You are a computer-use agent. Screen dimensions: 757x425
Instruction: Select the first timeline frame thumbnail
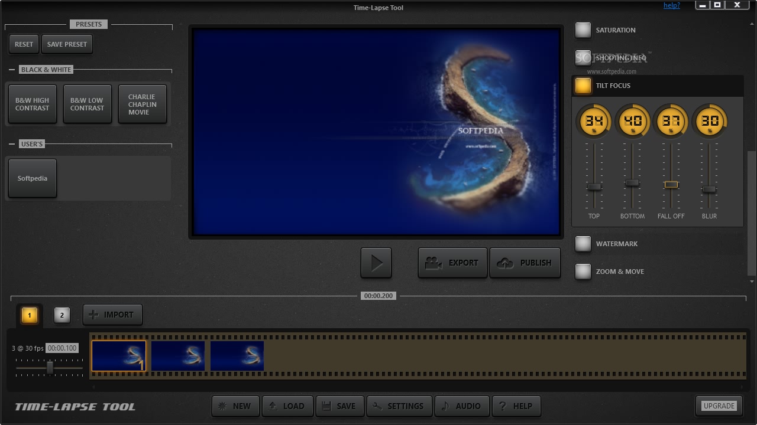pyautogui.click(x=119, y=356)
